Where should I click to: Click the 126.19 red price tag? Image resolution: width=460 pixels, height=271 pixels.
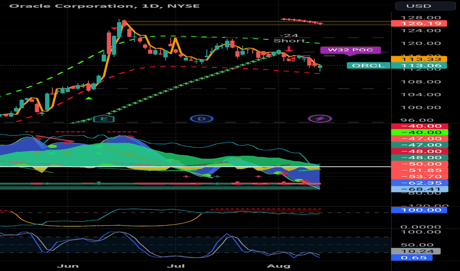(x=419, y=24)
